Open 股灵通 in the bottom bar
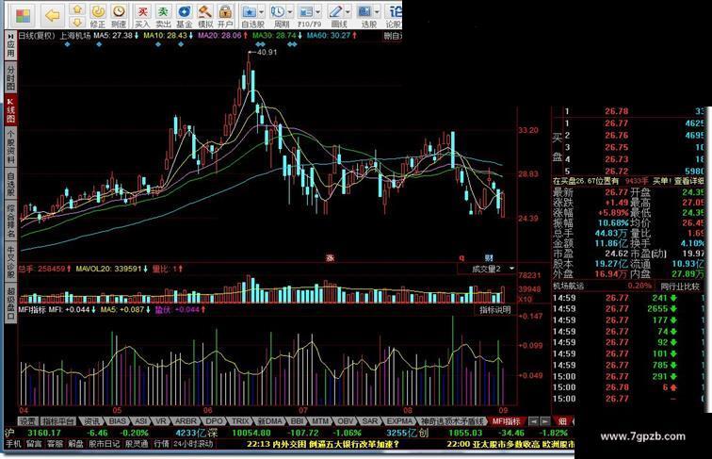 [x=137, y=444]
